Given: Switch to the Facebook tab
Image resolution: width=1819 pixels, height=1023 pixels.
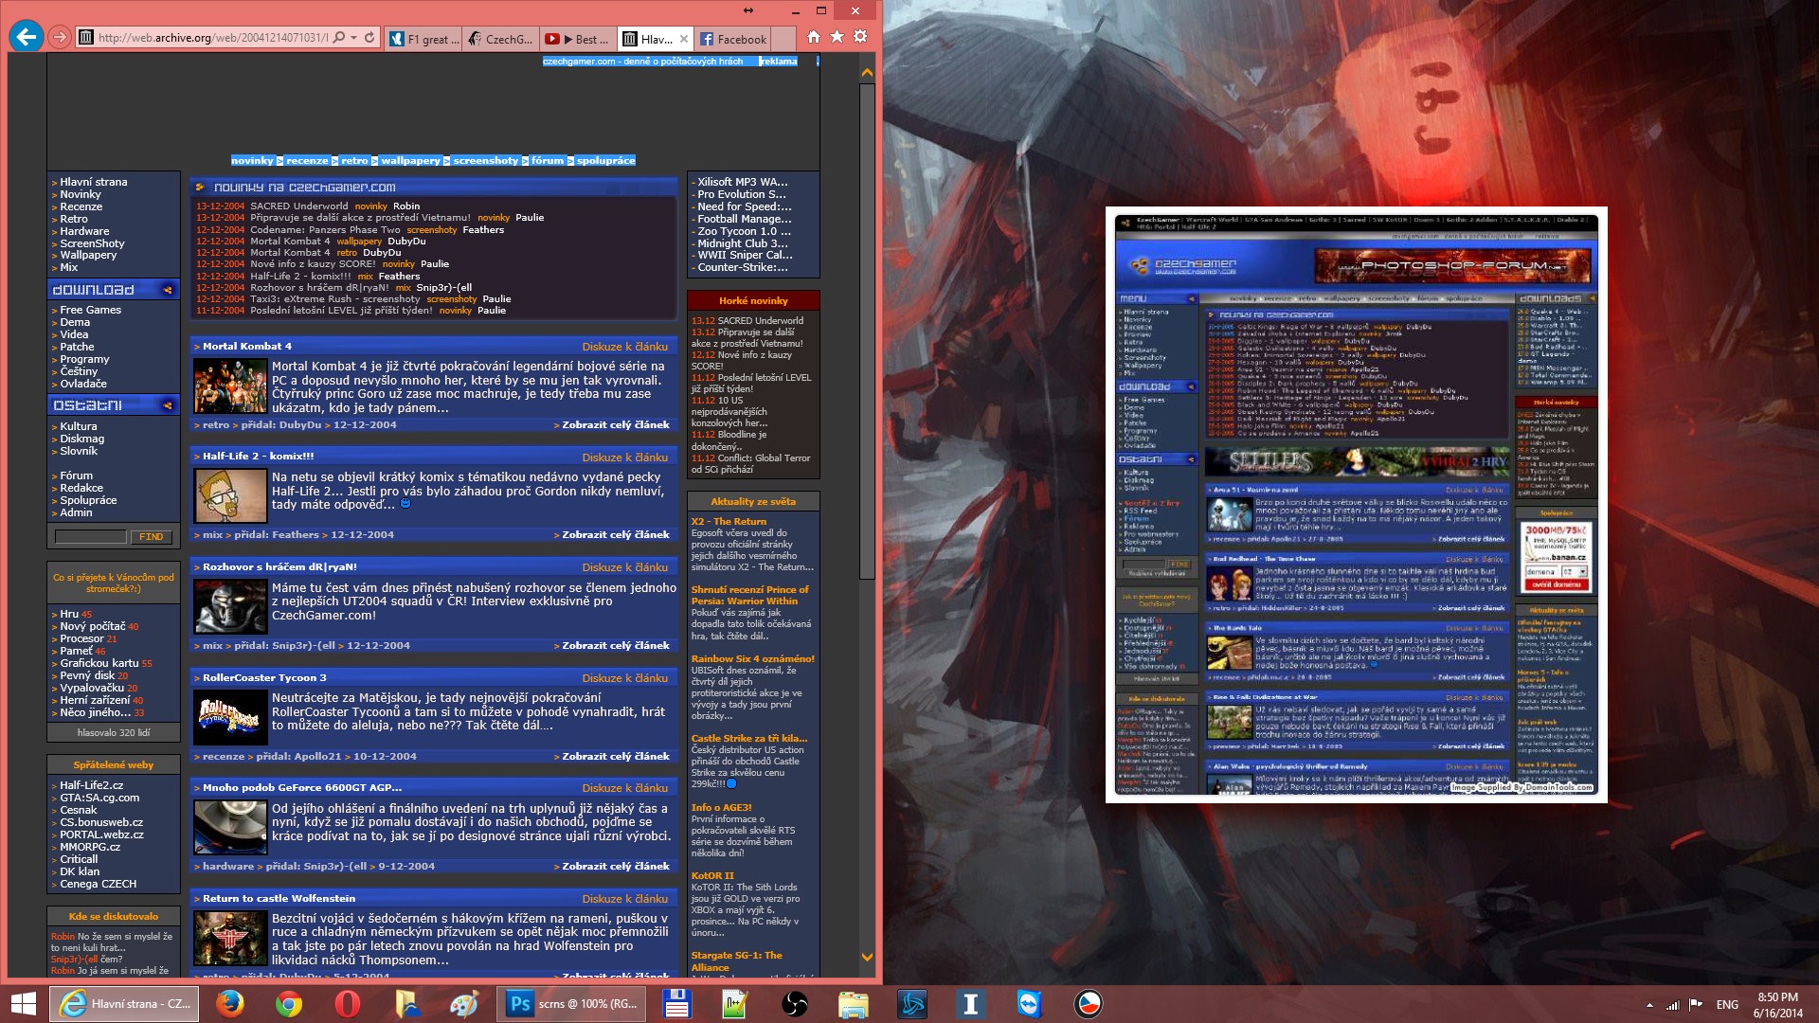Looking at the screenshot, I should point(733,39).
